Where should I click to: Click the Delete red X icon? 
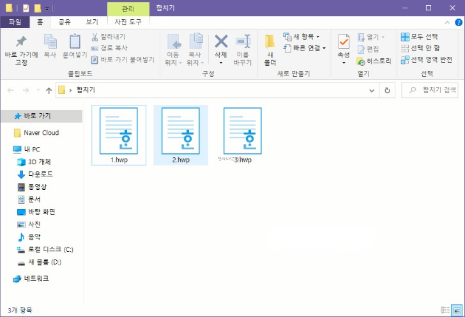(x=221, y=42)
